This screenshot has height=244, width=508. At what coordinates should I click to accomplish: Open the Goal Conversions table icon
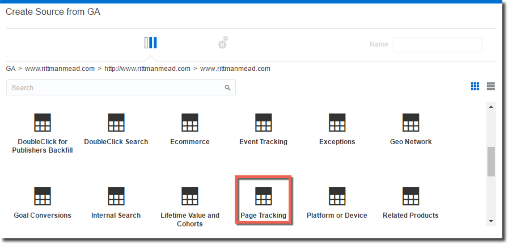pyautogui.click(x=43, y=196)
